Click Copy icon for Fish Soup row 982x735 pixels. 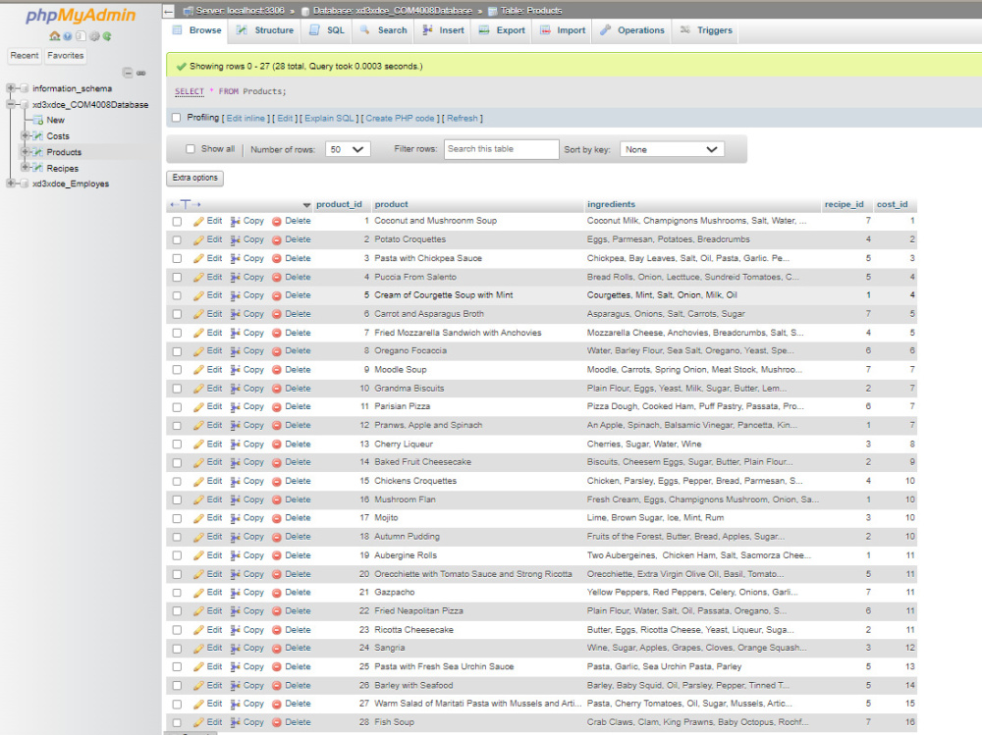(x=236, y=722)
